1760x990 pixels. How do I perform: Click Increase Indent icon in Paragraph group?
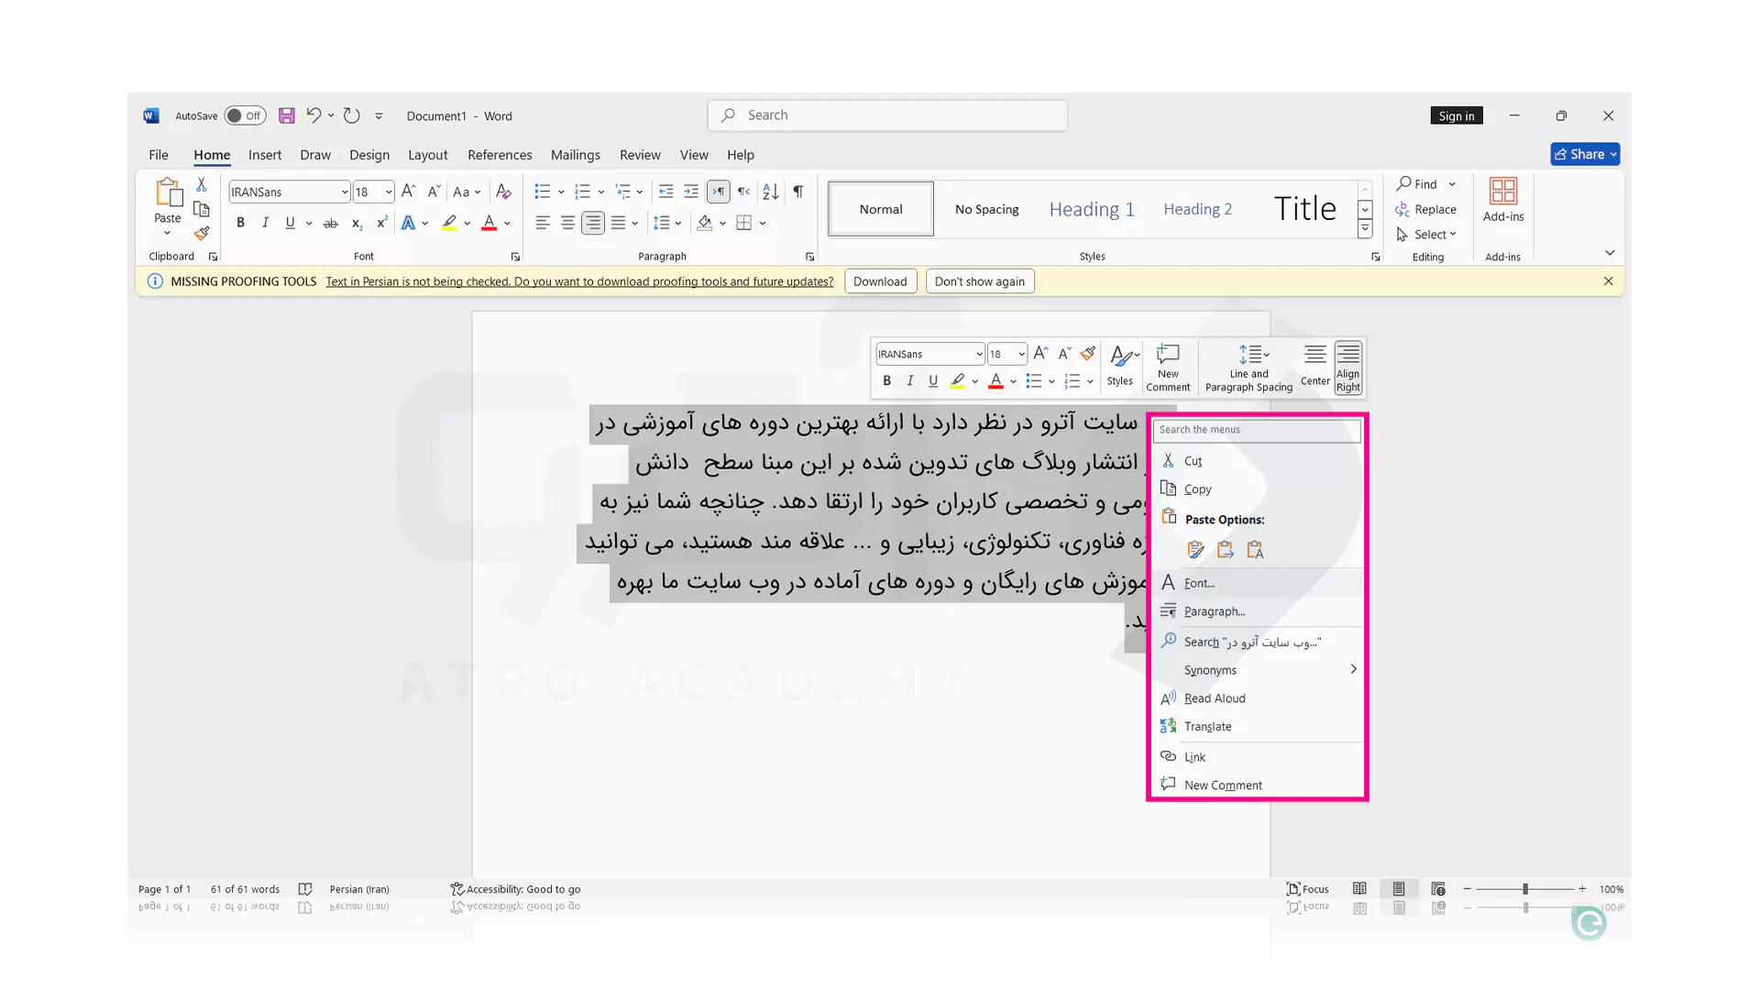click(691, 192)
